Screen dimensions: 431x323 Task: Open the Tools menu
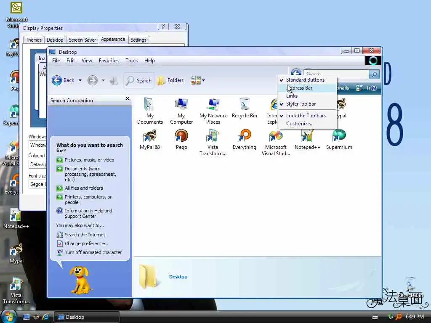[x=131, y=61]
